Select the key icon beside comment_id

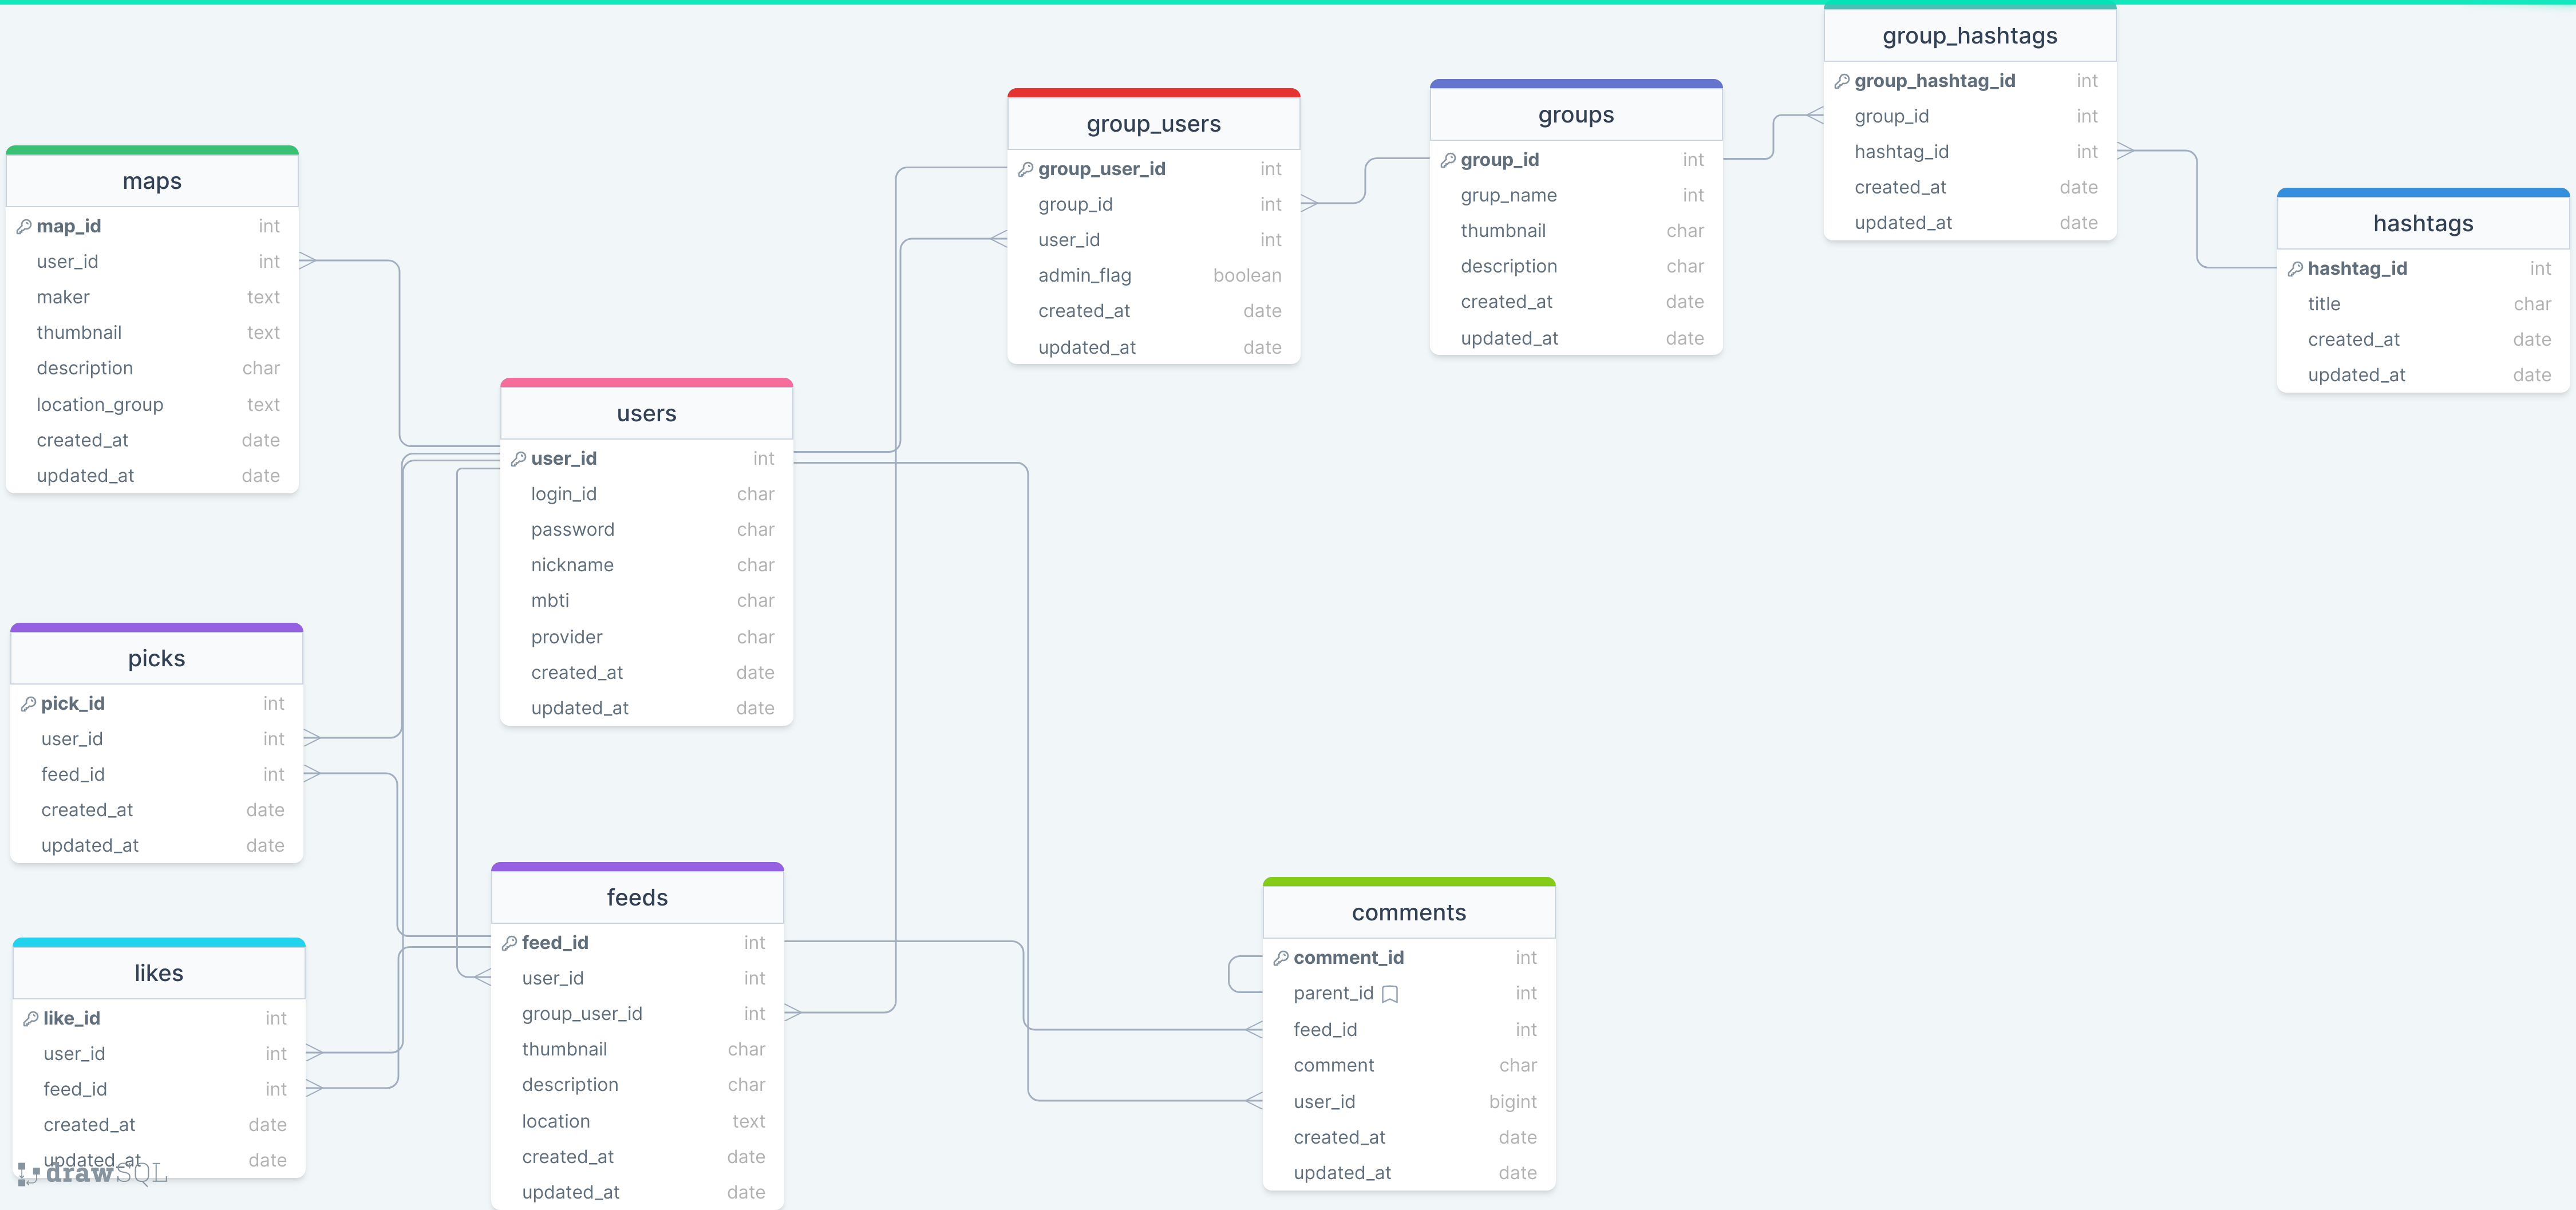(x=1281, y=957)
